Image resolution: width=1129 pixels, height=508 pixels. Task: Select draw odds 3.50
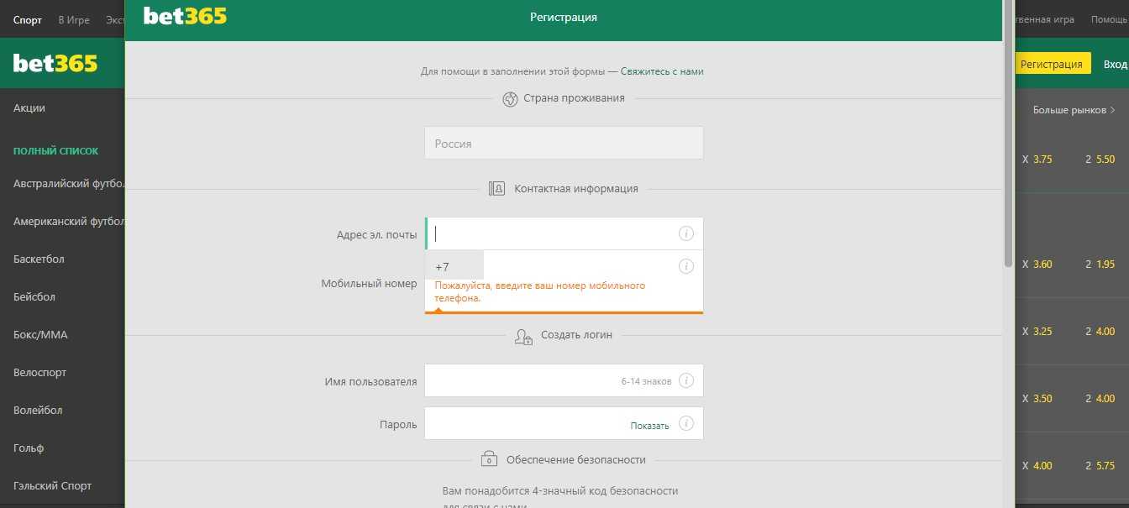tap(1042, 398)
